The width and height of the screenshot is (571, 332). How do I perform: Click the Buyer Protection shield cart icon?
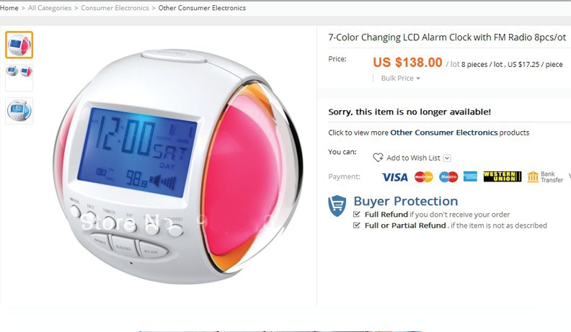point(337,205)
